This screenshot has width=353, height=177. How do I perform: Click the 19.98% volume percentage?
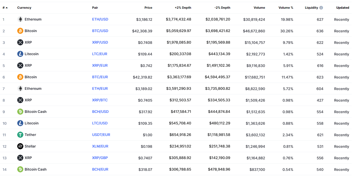287,19
